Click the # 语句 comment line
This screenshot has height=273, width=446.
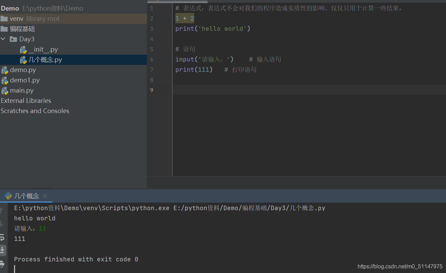pyautogui.click(x=185, y=49)
